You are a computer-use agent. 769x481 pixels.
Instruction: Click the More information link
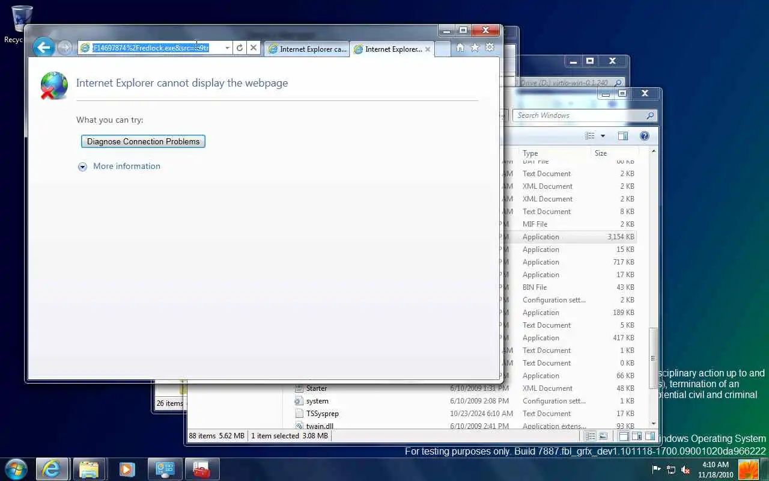pos(127,166)
